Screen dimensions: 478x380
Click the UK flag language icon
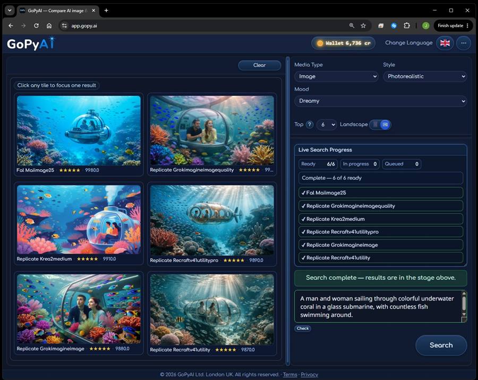(x=445, y=43)
